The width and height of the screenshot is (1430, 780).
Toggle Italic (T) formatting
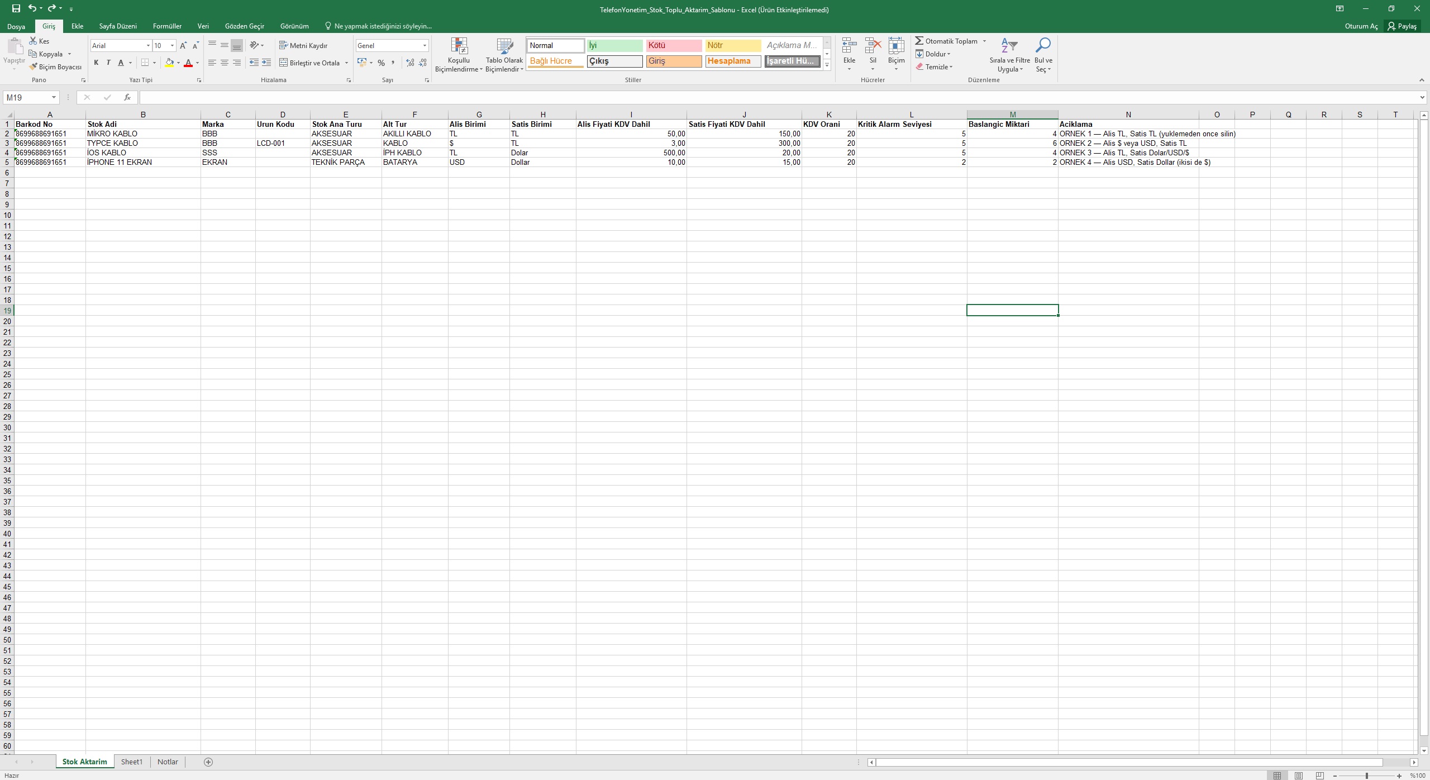point(108,63)
